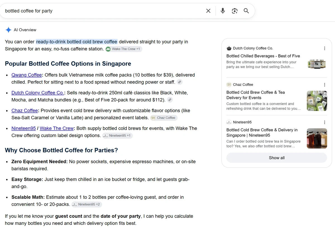Click the Dutch Colony Coffee Co. source name in card
Screen dimensions: 335x229
point(253,48)
